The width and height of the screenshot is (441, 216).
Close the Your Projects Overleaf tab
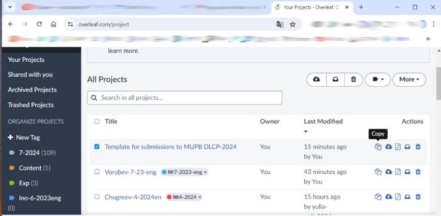(x=347, y=7)
